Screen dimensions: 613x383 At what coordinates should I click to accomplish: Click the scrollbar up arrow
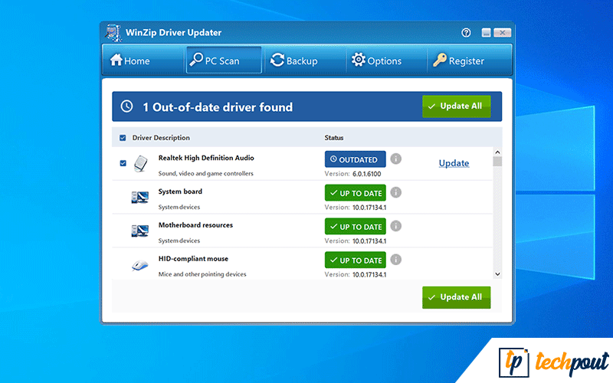click(x=497, y=152)
